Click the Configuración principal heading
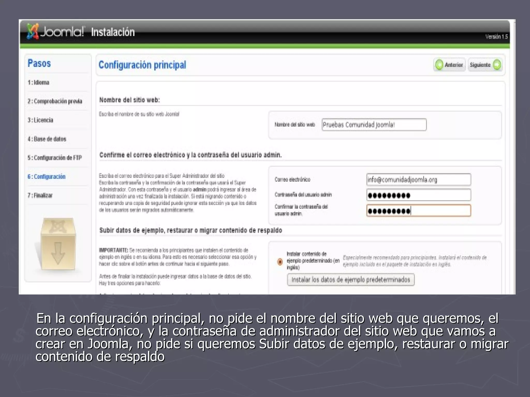 tap(142, 65)
